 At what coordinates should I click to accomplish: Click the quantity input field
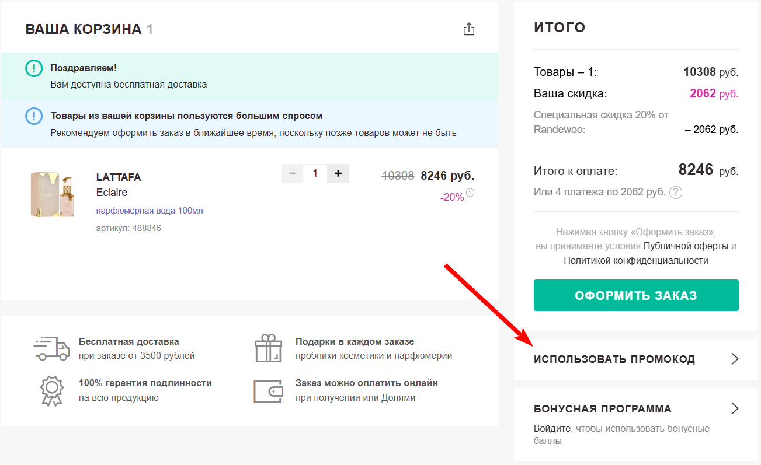[314, 173]
